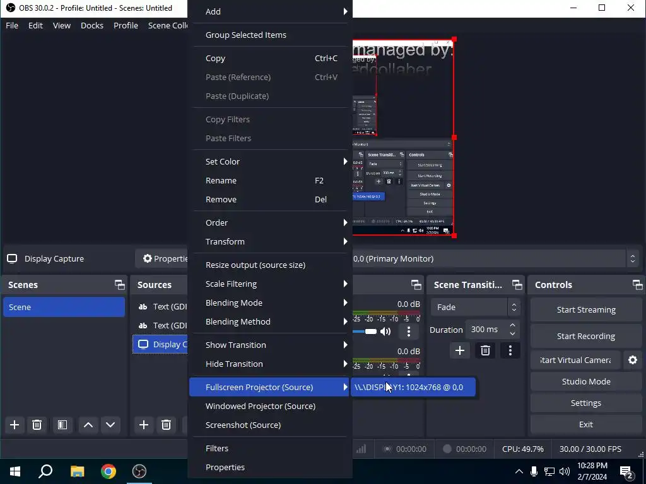646x484 pixels.
Task: Pop out the Controls dock
Action: coord(637,285)
